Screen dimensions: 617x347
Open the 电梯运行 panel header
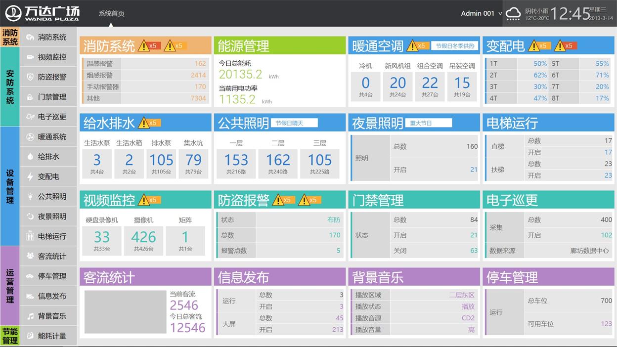point(548,123)
